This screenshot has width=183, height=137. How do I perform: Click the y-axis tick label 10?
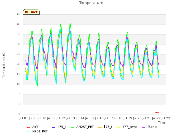point(18,84)
